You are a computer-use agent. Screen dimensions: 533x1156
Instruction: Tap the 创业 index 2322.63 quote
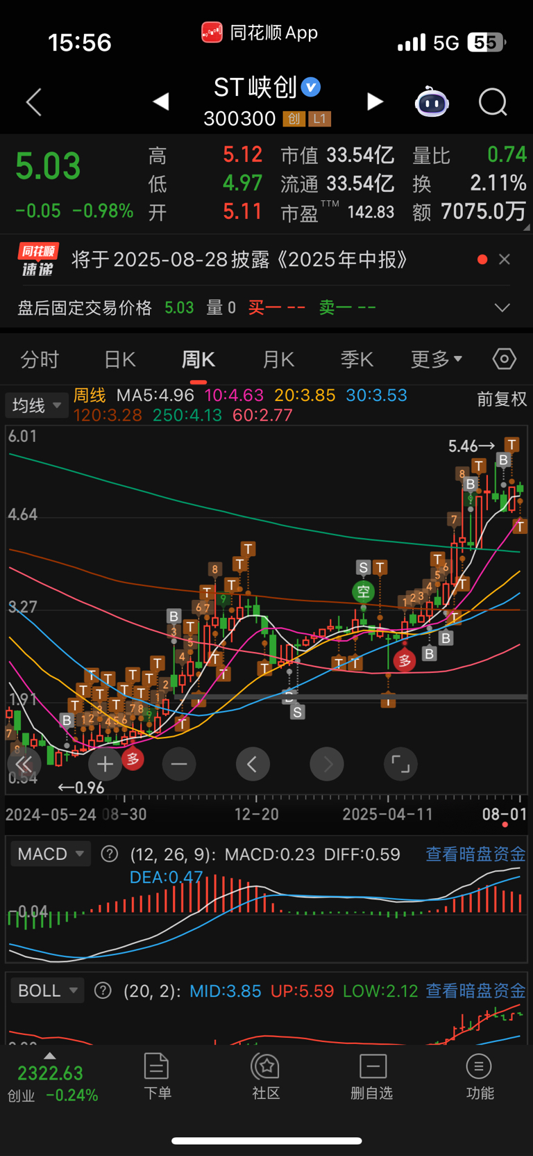pos(50,1073)
